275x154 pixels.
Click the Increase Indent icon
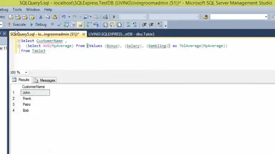151,25
